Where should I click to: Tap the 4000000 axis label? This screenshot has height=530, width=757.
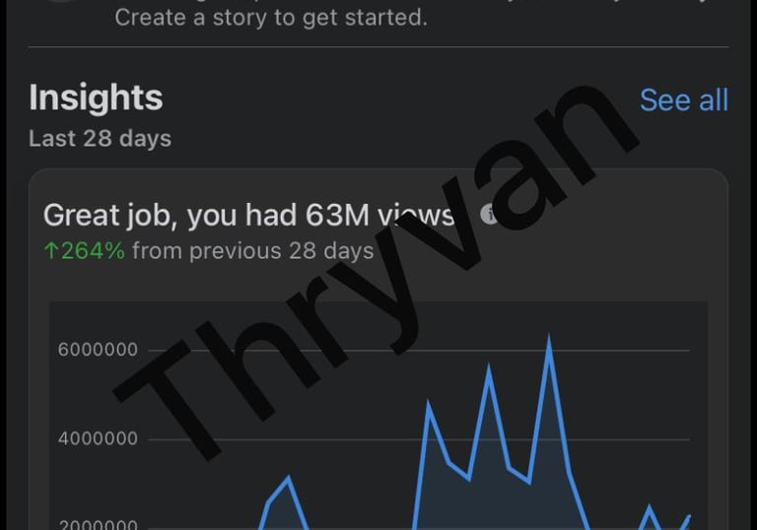[99, 439]
